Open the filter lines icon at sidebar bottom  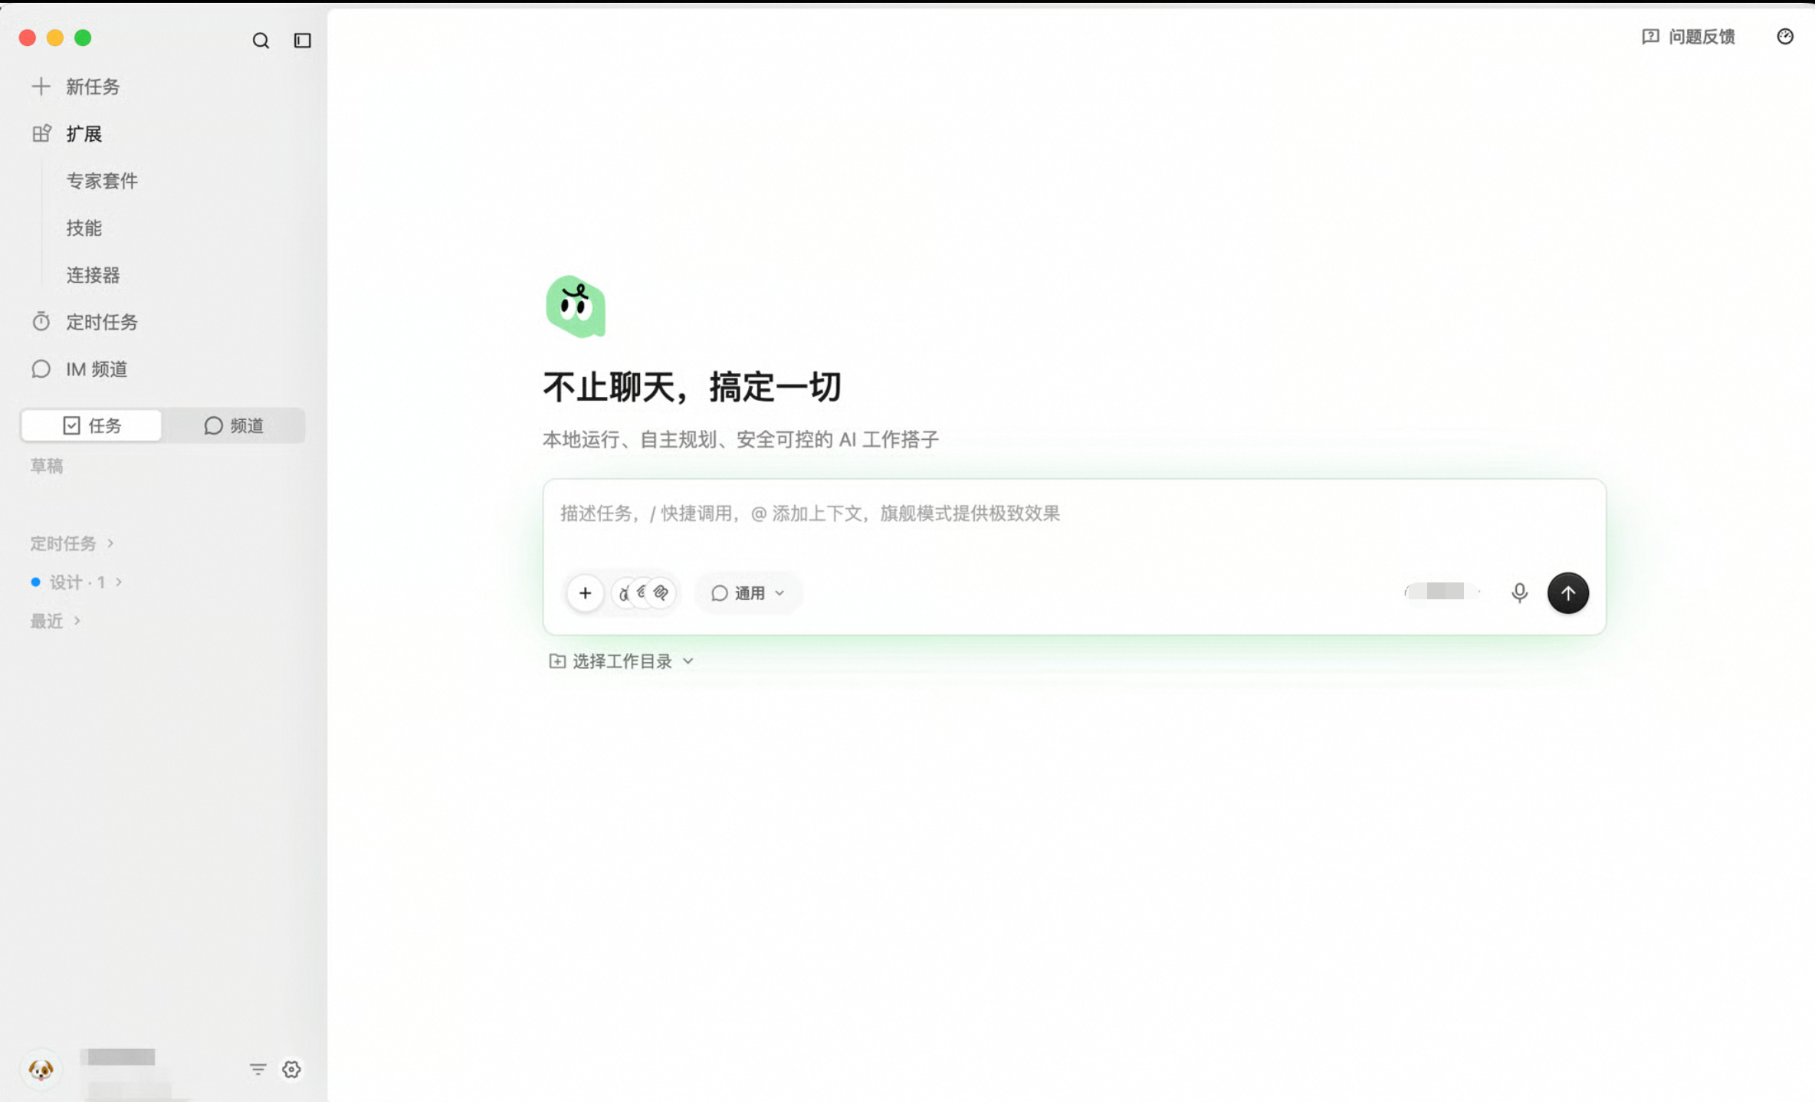point(258,1069)
